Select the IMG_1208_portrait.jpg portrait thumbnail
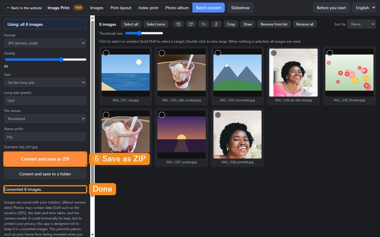The image size is (380, 237). pos(237,134)
